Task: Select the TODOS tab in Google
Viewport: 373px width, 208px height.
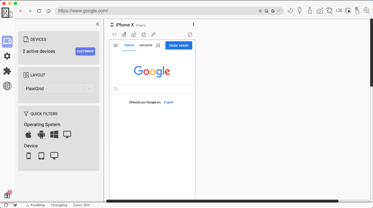Action: [129, 45]
